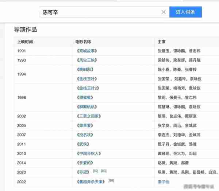Open the 《投名状》 film link
The image size is (219, 191).
(85, 135)
